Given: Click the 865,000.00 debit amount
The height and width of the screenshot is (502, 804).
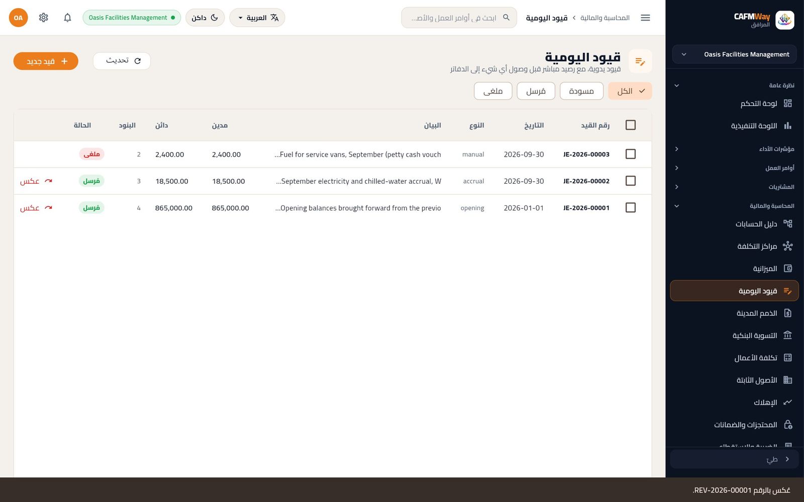Looking at the screenshot, I should (230, 208).
